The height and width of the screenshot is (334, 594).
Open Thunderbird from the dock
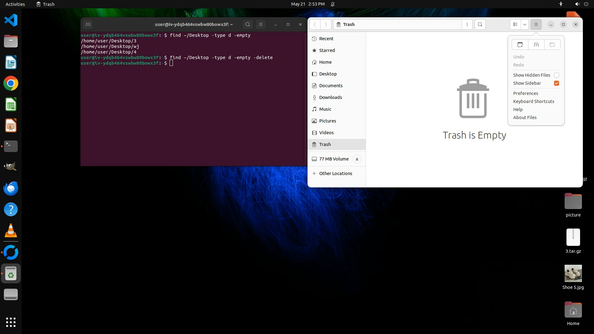click(x=11, y=188)
